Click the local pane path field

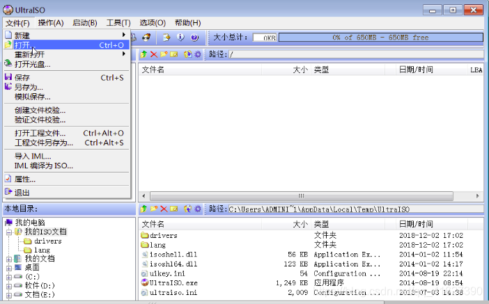356,209
